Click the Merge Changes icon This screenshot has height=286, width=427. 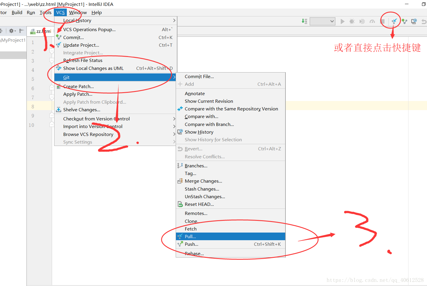click(x=180, y=181)
